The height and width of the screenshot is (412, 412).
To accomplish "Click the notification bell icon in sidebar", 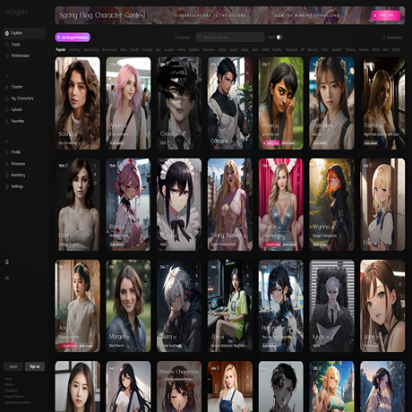I will pyautogui.click(x=7, y=262).
